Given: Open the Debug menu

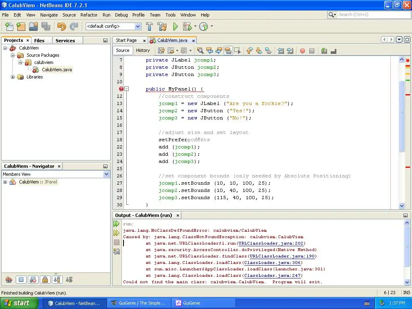Looking at the screenshot, I should [x=121, y=15].
